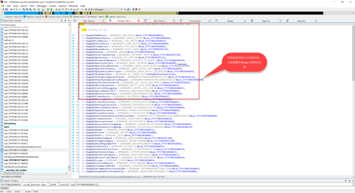Click the Python console button
The width and height of the screenshot is (355, 193).
tap(4, 188)
